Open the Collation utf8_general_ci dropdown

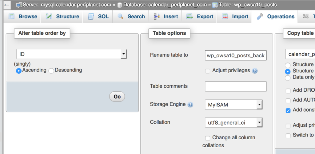(233, 123)
